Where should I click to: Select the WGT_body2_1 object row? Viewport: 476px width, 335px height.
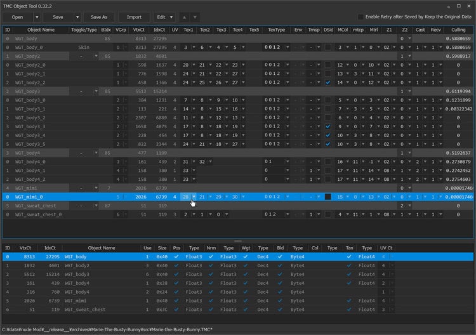[238, 74]
